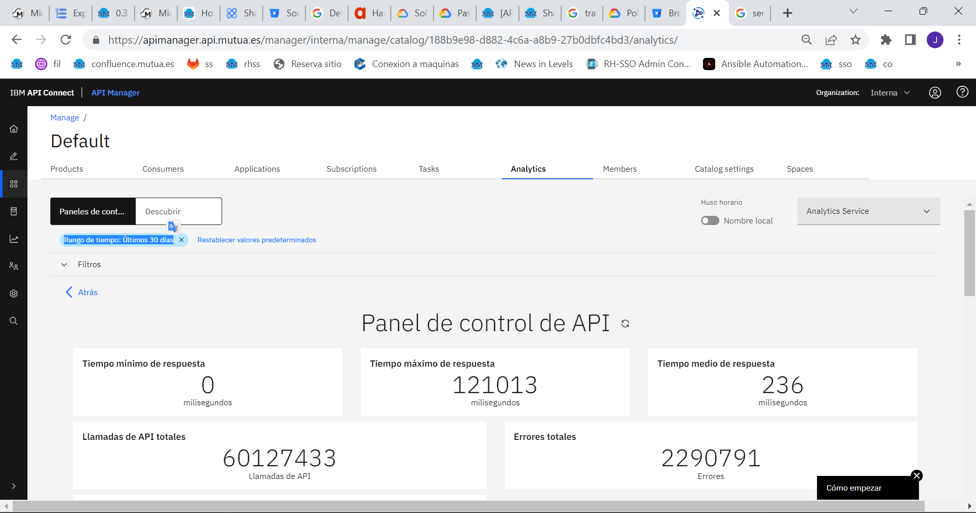Open the user profile icon in header
This screenshot has width=976, height=513.
pos(935,92)
